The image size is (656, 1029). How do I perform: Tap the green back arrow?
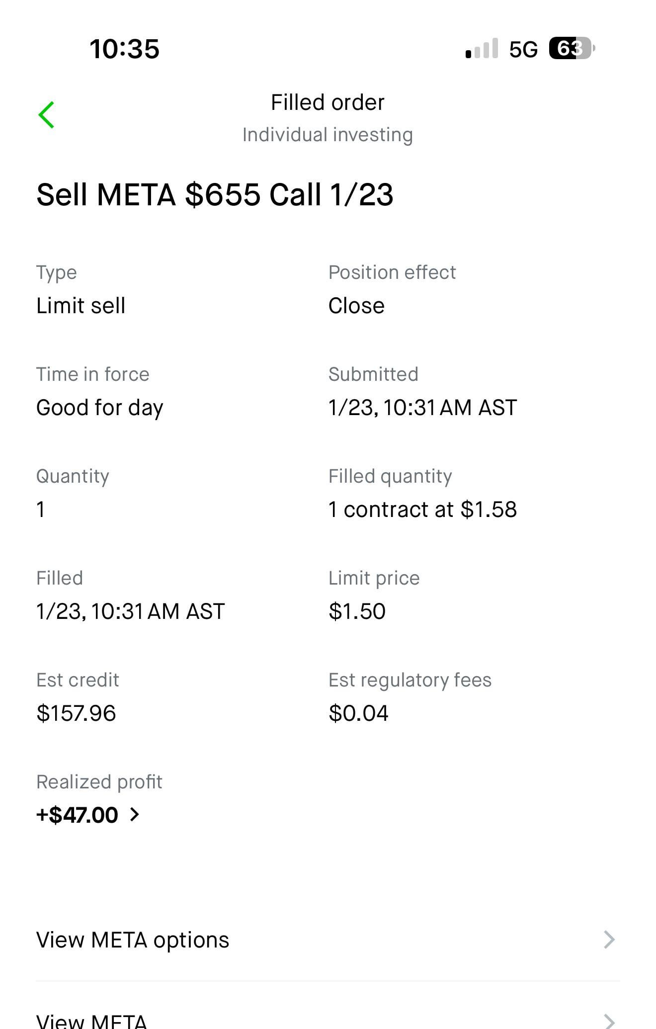point(46,115)
